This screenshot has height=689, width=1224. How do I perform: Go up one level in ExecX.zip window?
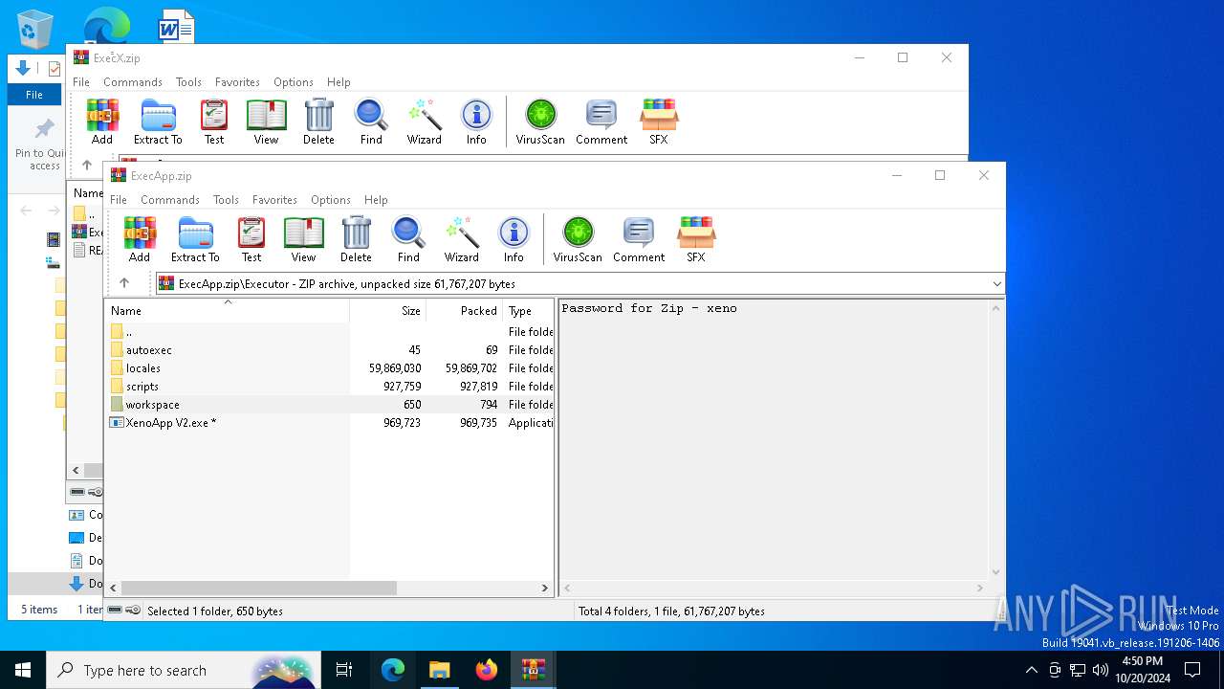(x=87, y=165)
